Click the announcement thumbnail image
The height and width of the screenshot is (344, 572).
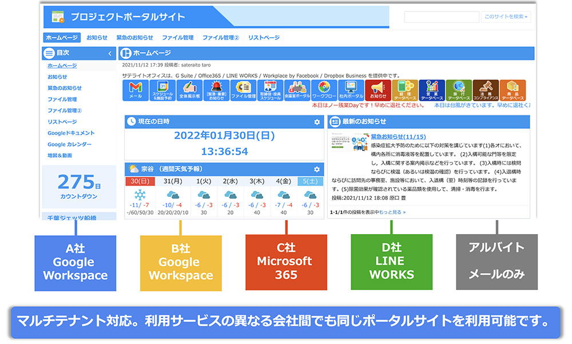[x=349, y=142]
